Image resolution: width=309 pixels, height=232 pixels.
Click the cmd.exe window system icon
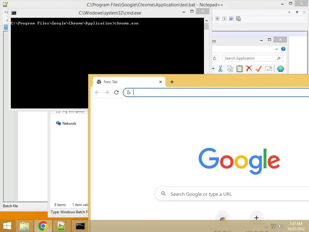(14, 13)
